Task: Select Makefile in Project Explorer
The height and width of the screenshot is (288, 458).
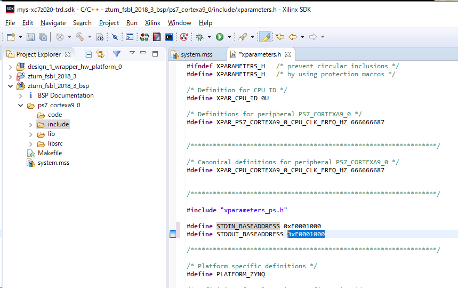Action: (50, 153)
